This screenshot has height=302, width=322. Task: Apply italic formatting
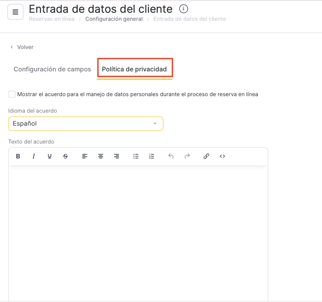click(34, 156)
